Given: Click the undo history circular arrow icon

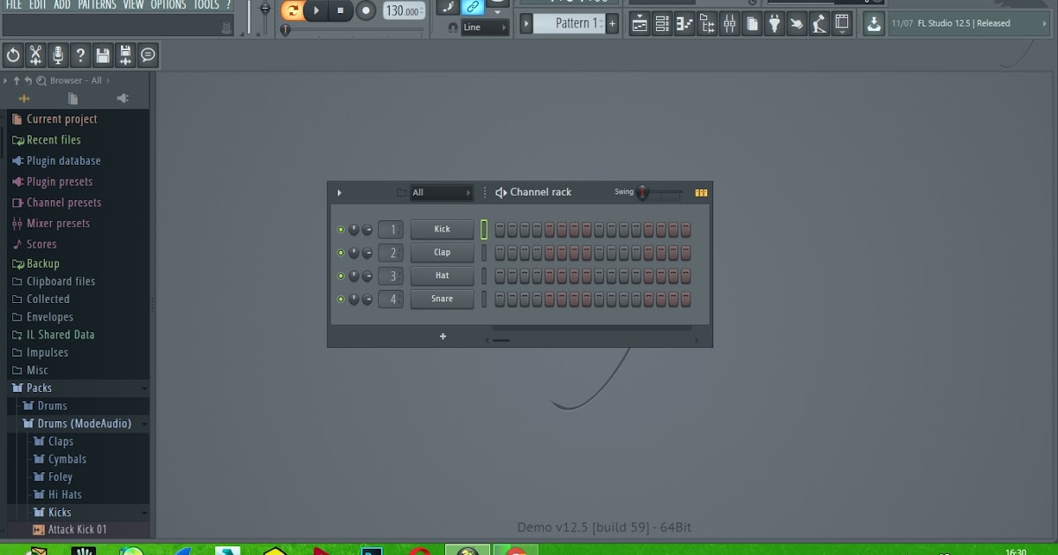Looking at the screenshot, I should 13,55.
